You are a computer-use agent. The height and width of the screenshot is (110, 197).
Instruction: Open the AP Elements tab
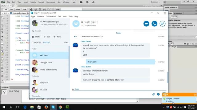(178, 13)
